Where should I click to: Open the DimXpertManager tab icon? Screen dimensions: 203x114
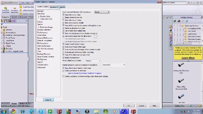(14, 21)
